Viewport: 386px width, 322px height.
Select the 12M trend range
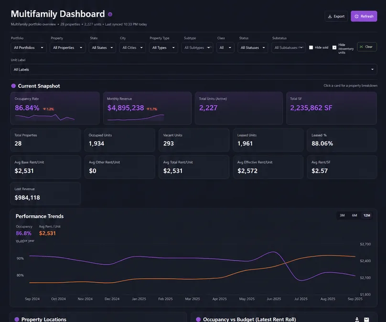pos(367,215)
